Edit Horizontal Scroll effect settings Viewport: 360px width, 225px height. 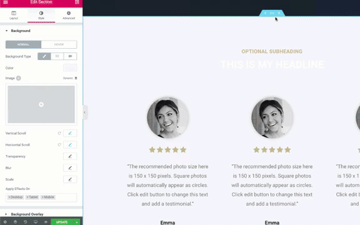click(x=70, y=144)
